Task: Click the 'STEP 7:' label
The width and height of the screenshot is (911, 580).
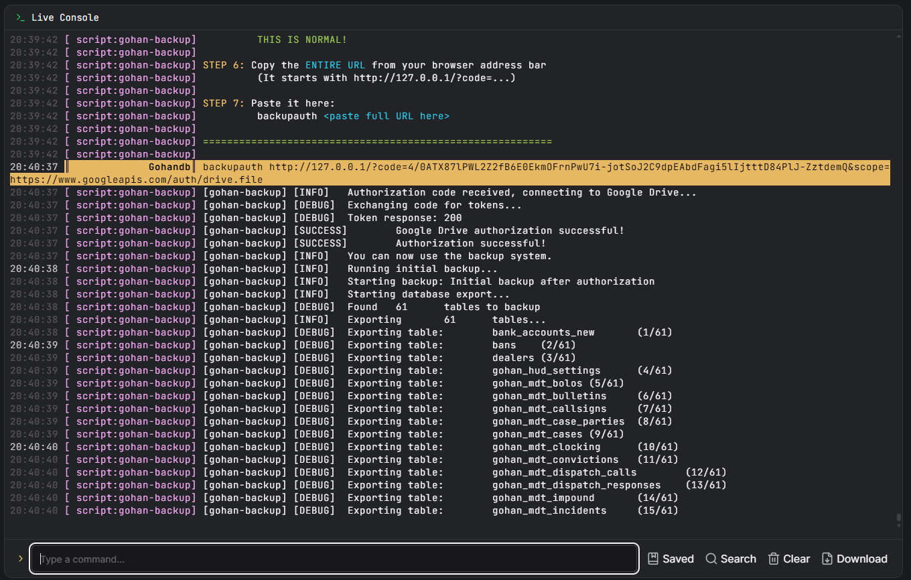Action: [x=224, y=103]
